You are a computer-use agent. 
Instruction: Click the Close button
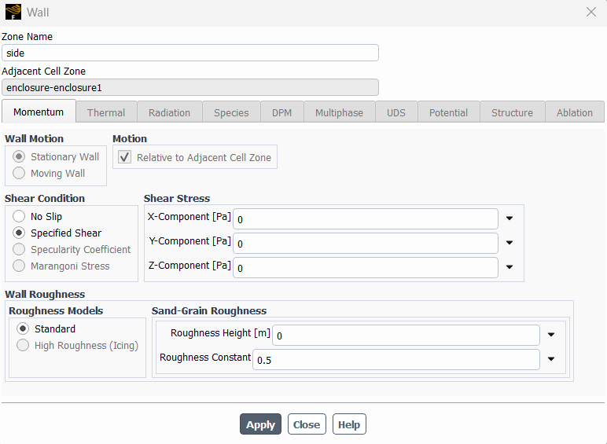pos(307,424)
